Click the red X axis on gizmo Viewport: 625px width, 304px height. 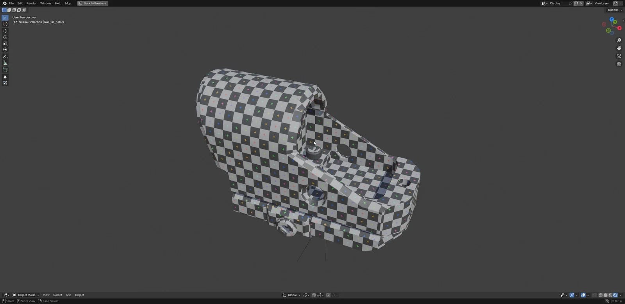[619, 28]
